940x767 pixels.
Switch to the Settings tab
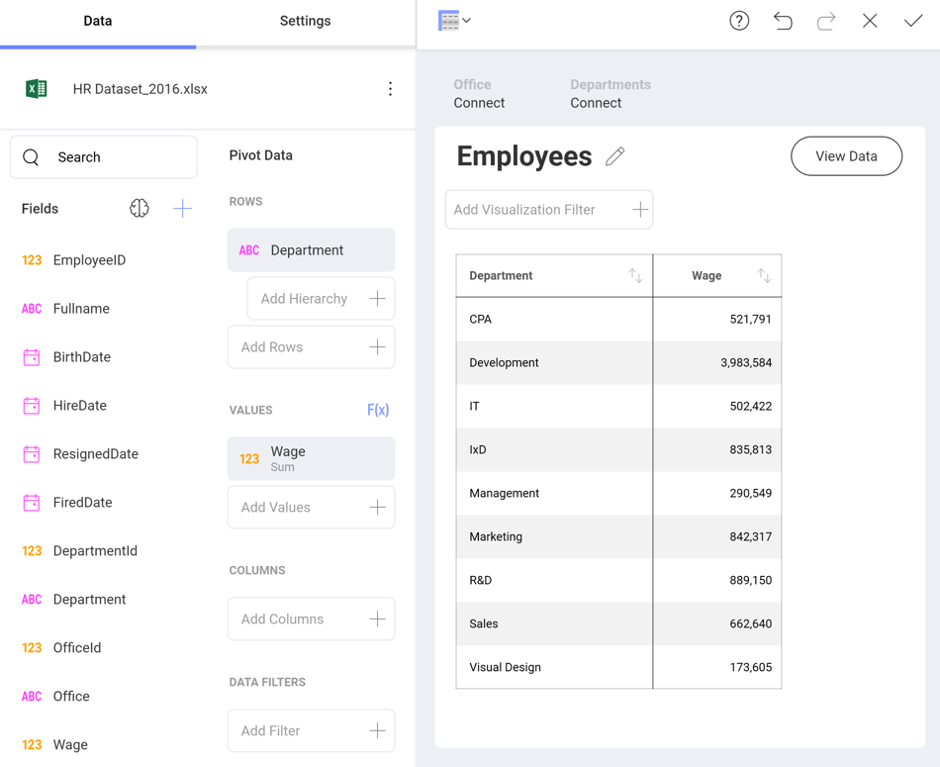pos(305,21)
